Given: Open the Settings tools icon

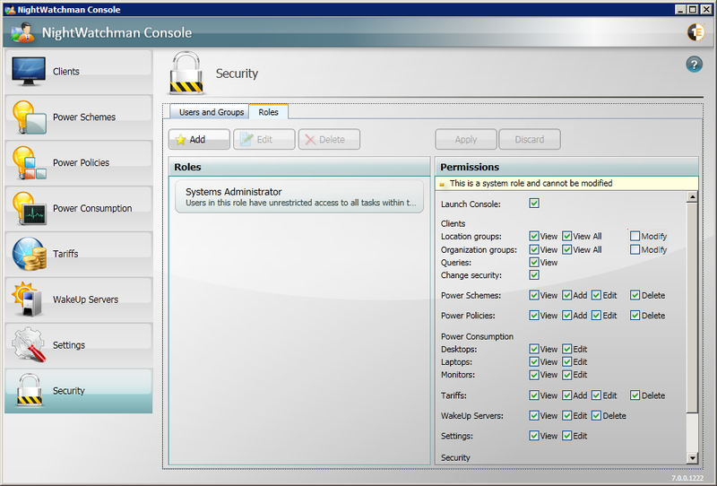Looking at the screenshot, I should 29,345.
